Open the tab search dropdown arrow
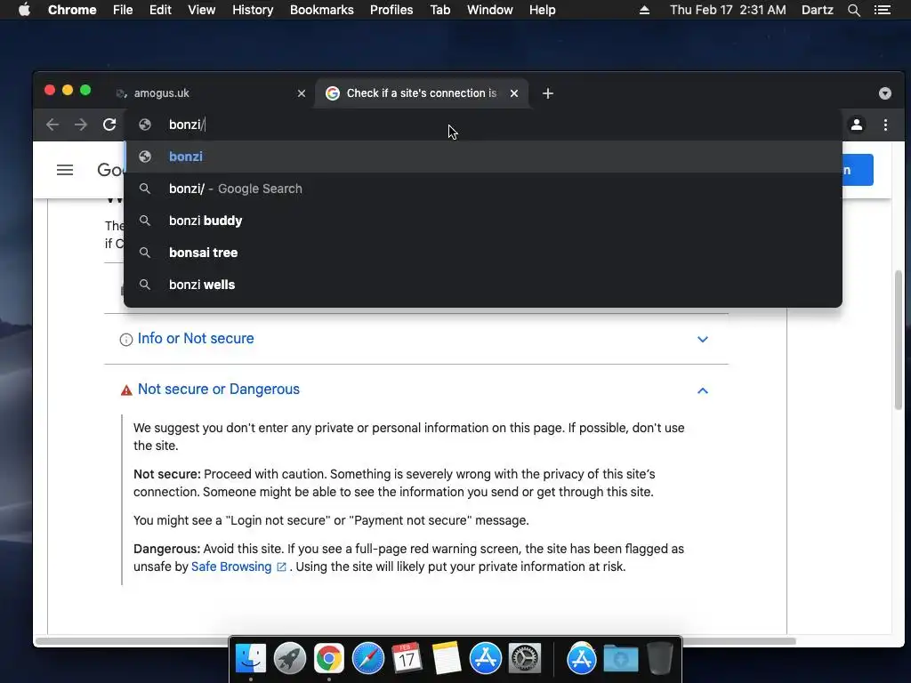911x683 pixels. pos(885,93)
